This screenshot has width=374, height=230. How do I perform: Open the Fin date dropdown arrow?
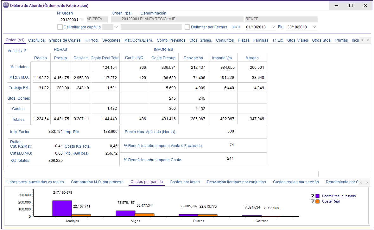point(314,27)
